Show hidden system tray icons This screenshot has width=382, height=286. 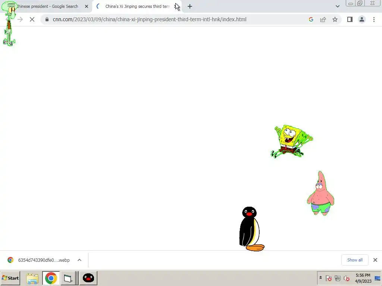click(x=320, y=278)
